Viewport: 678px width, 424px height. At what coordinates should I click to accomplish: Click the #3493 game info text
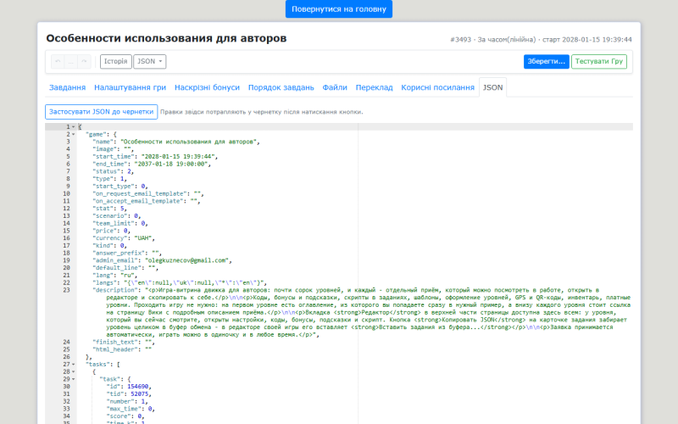coord(541,39)
